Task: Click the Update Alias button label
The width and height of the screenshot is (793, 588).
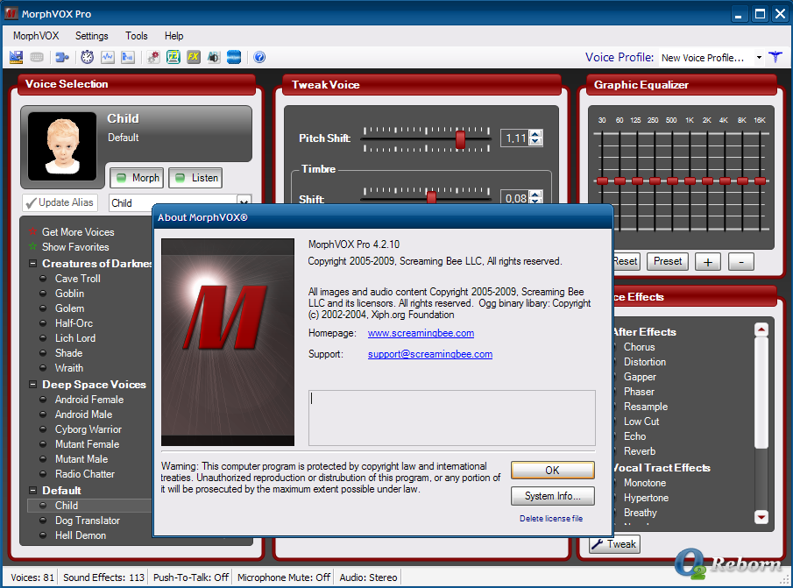Action: pyautogui.click(x=66, y=202)
